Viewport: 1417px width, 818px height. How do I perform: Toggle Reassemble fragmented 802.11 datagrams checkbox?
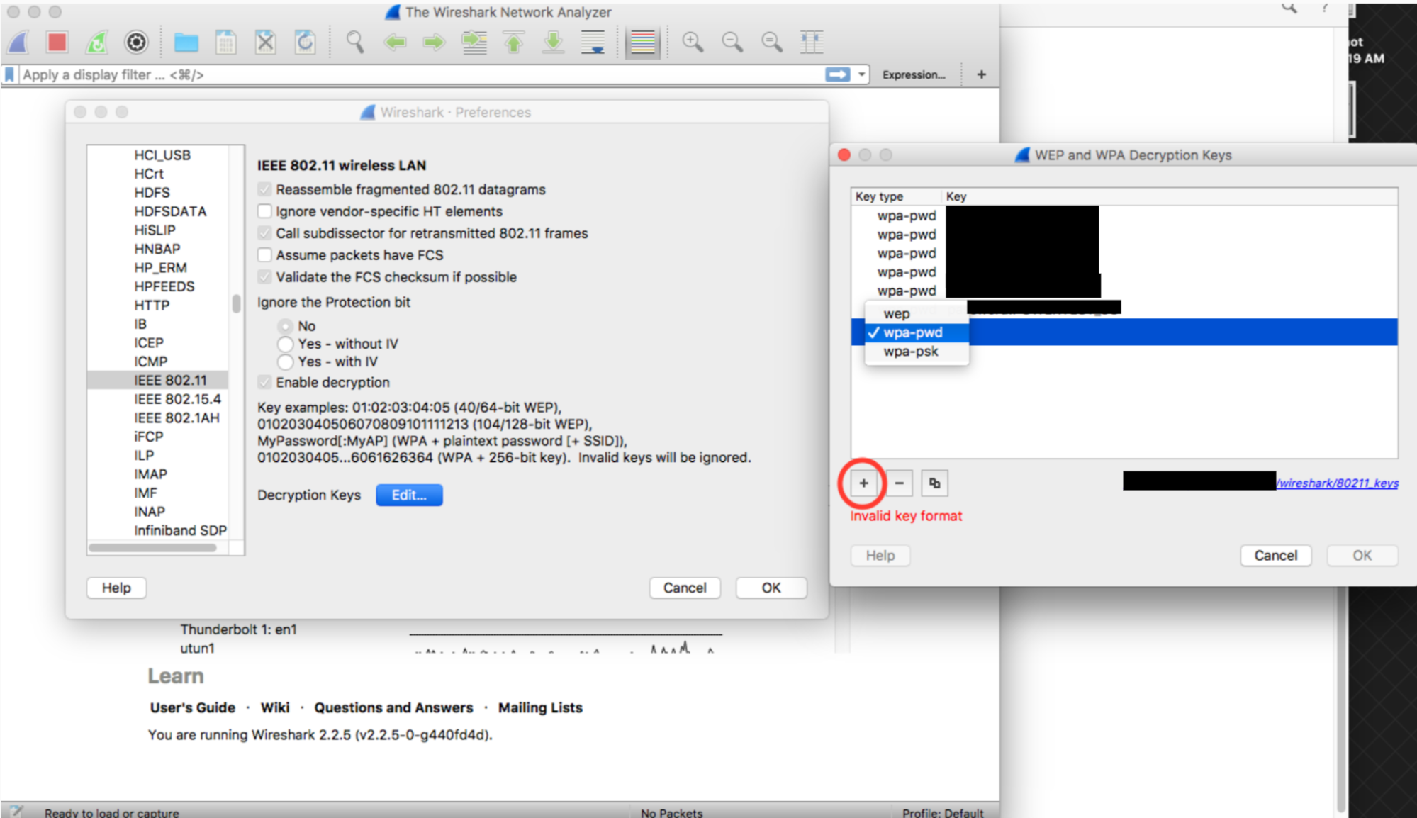pyautogui.click(x=263, y=190)
